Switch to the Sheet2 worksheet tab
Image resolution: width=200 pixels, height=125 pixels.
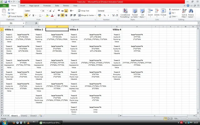[x=24, y=116]
